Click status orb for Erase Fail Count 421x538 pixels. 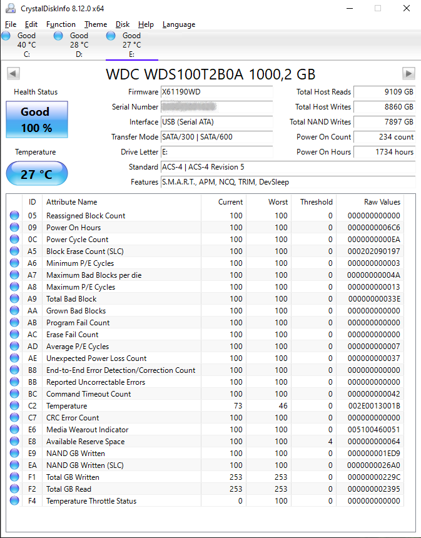[x=14, y=334]
